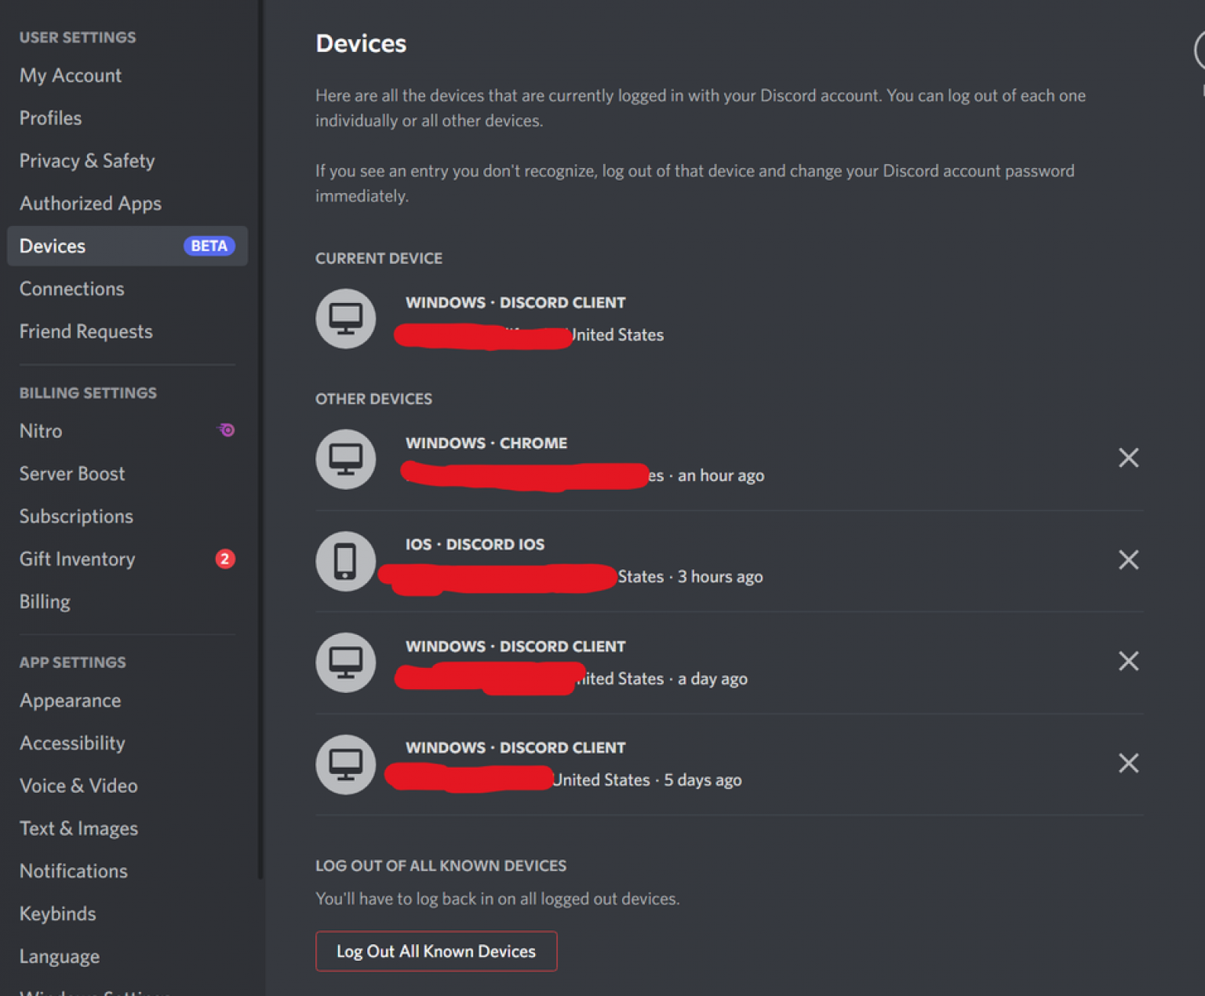Click the Windows Chrome device monitor icon

[345, 459]
